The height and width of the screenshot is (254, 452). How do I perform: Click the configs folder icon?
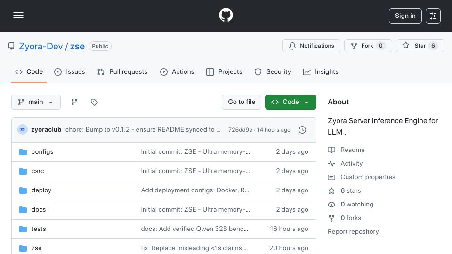click(23, 152)
